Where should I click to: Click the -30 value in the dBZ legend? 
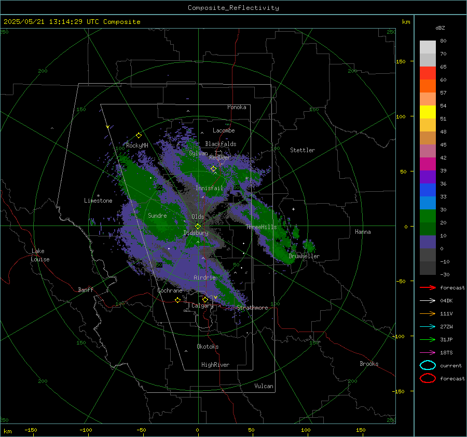point(445,274)
